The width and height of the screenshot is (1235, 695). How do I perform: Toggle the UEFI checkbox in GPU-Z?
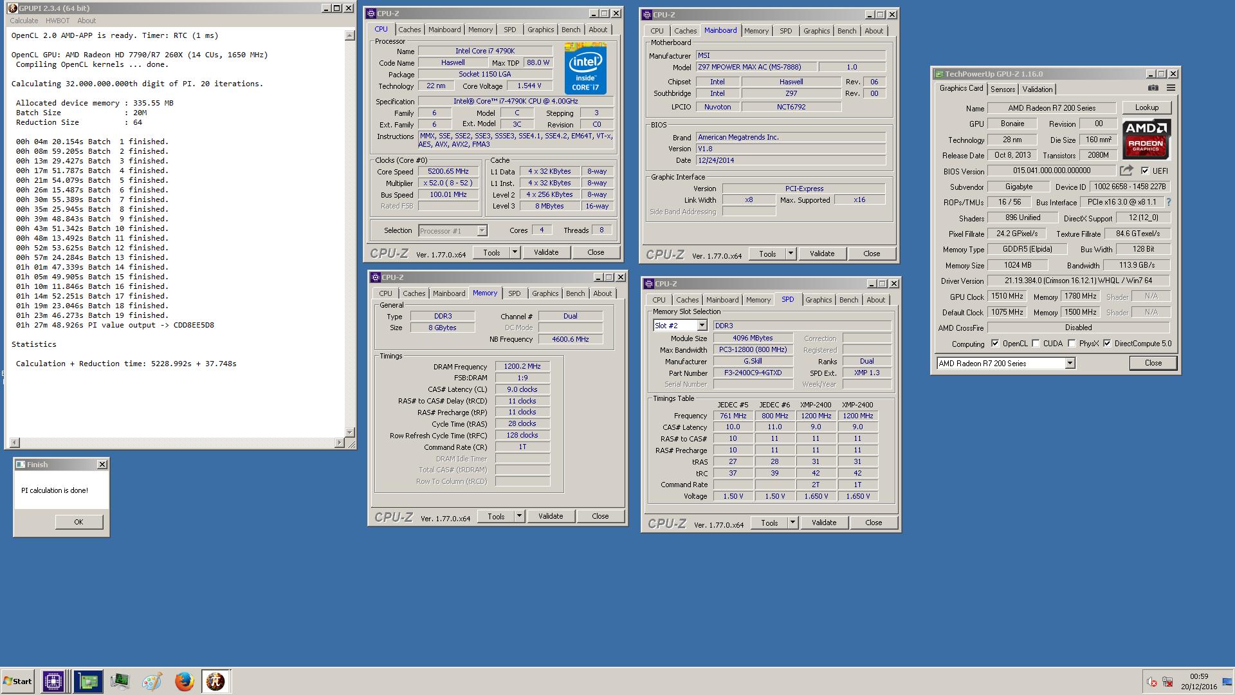[x=1145, y=171]
